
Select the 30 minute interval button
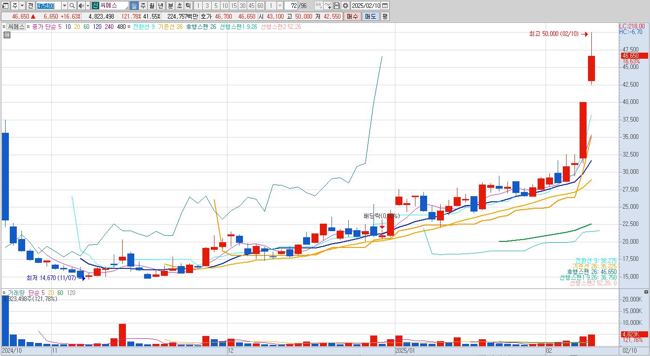[242, 6]
